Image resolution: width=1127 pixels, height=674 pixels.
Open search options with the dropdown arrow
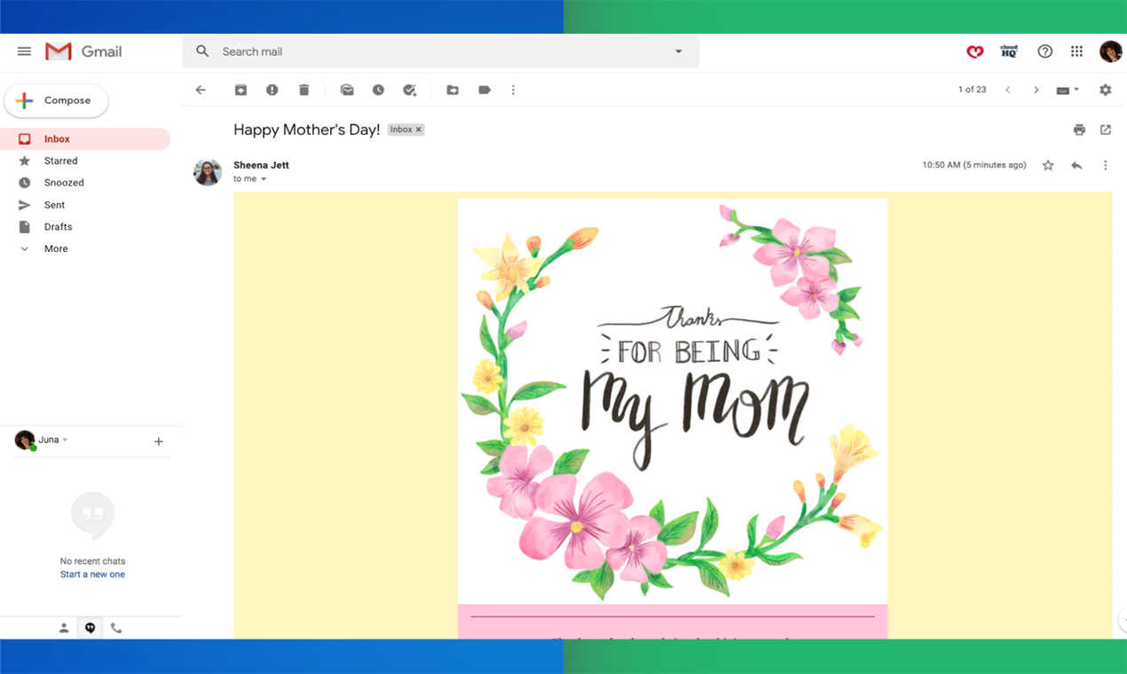pos(678,51)
